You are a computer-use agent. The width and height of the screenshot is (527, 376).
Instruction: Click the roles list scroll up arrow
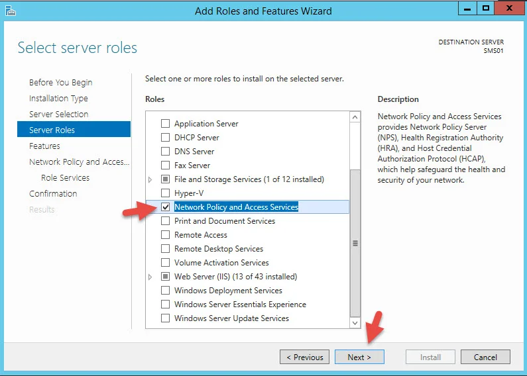click(x=355, y=117)
